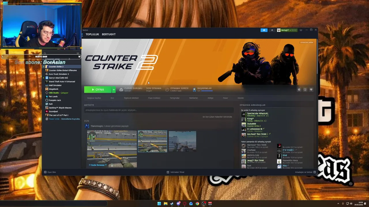This screenshot has width=369, height=207.
Task: Click the Discord taskbar icon
Action: click(178, 204)
